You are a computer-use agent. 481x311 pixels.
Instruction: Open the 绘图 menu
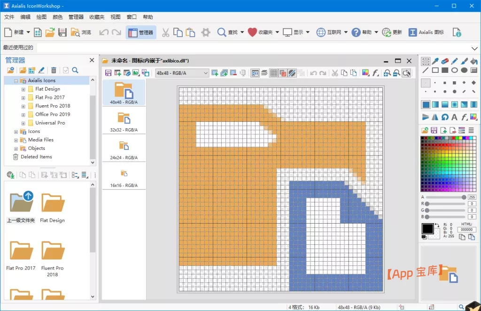pyautogui.click(x=41, y=17)
